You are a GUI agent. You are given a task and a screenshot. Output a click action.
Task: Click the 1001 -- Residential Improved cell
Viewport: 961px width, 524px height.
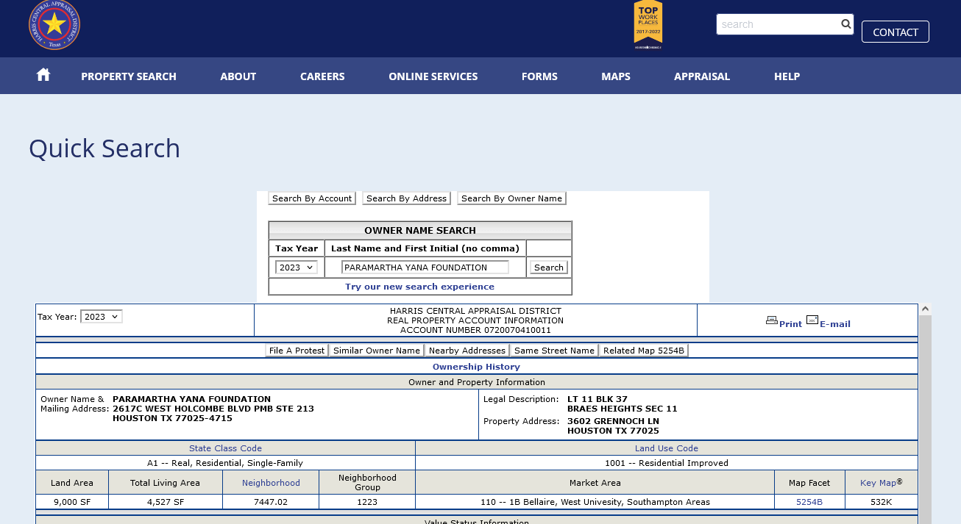tap(667, 463)
